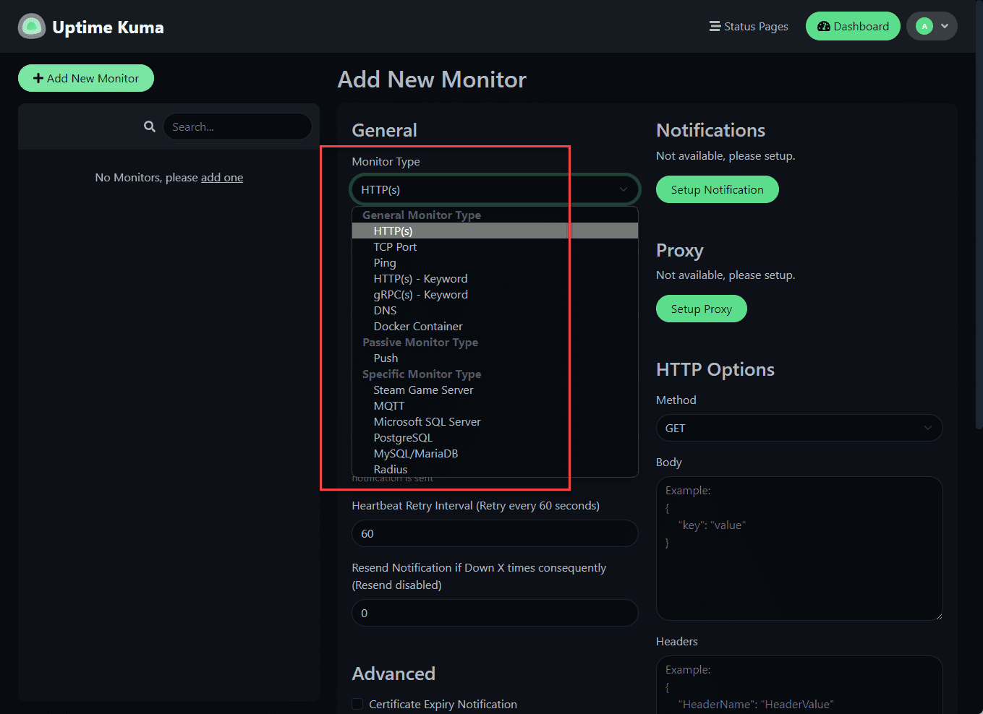Viewport: 983px width, 714px height.
Task: Edit the Heartbeat Retry Interval field
Action: point(495,533)
